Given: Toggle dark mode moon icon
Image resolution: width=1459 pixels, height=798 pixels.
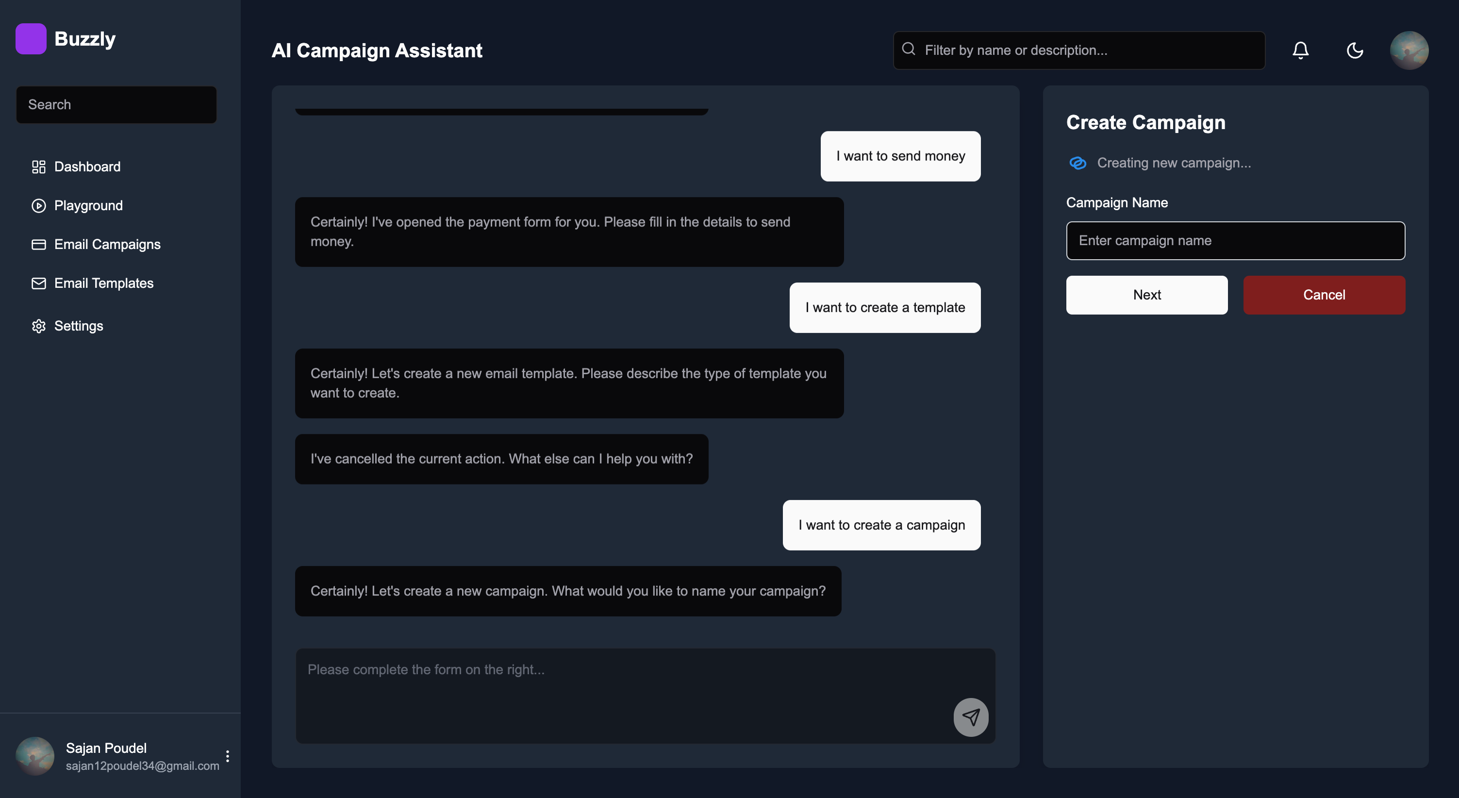Looking at the screenshot, I should (1354, 50).
